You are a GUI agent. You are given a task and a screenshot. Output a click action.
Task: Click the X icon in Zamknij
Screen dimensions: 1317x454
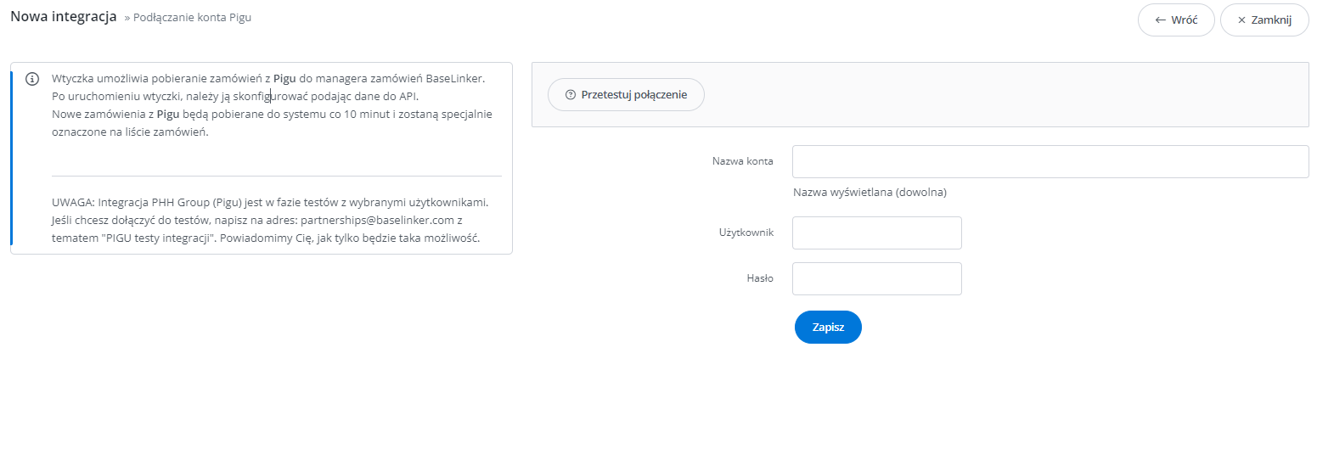(1241, 20)
